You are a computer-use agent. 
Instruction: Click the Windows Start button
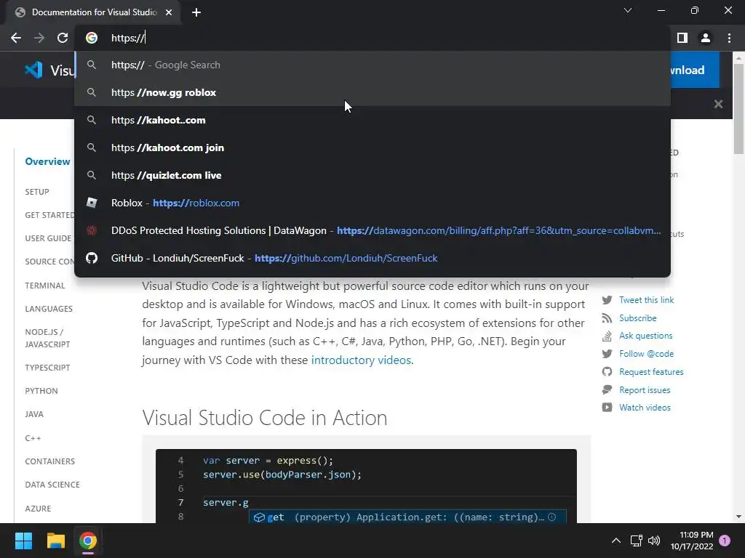[24, 541]
